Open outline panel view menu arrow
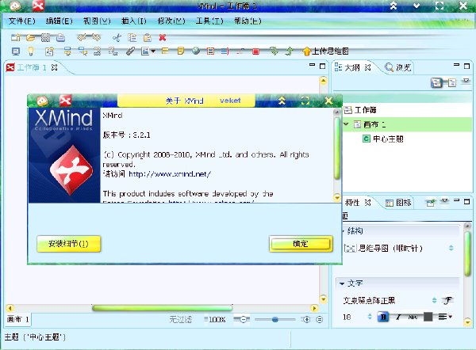The width and height of the screenshot is (476, 350). tap(466, 81)
